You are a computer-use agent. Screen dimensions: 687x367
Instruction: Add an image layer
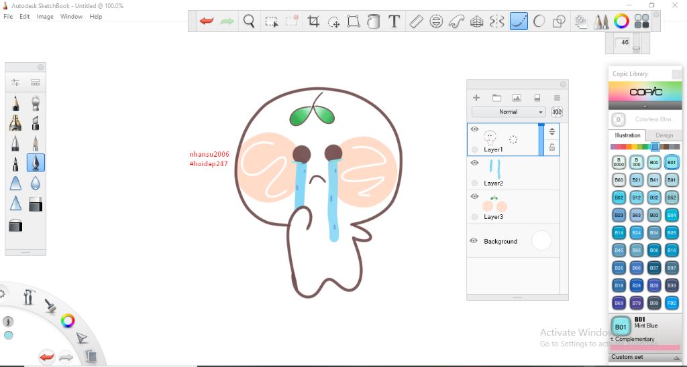tap(517, 98)
